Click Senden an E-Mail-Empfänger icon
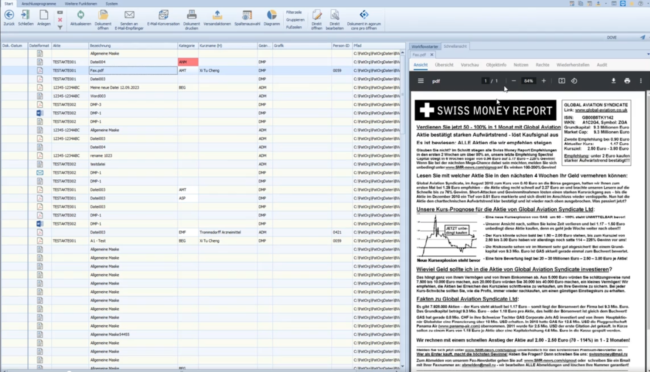This screenshot has width=650, height=372. [x=129, y=15]
